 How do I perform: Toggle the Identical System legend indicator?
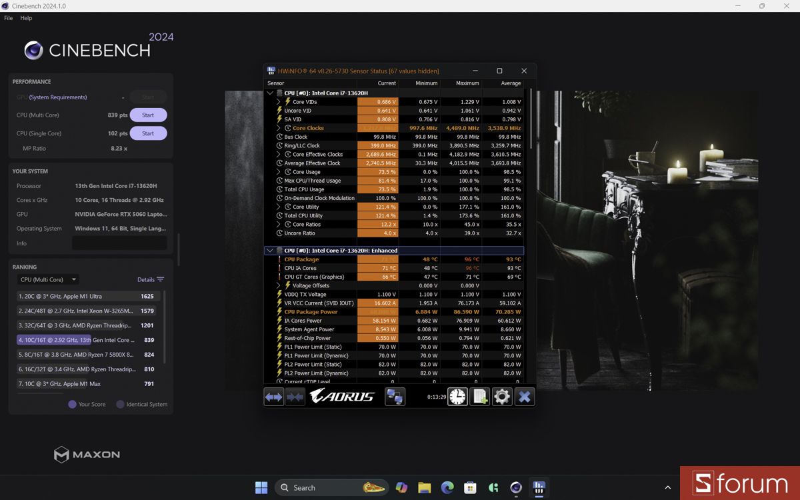(121, 404)
